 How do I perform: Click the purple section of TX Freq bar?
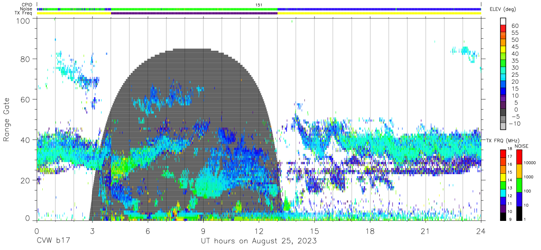[x=194, y=13]
